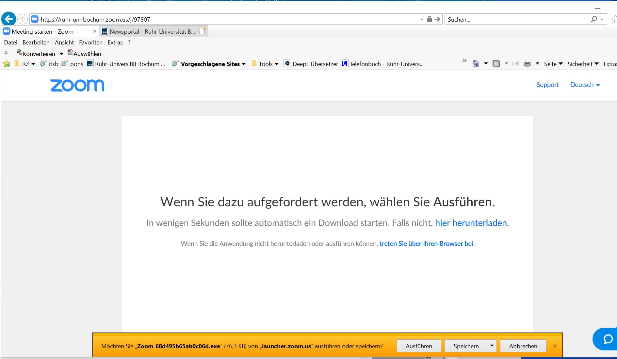Open the home page icon in command bar
The height and width of the screenshot is (359, 617).
[476, 64]
